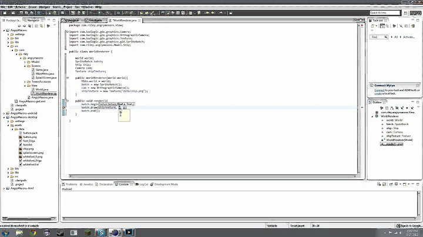This screenshot has width=423, height=237.
Task: Switch to the Problems tab
Action: [x=69, y=184]
